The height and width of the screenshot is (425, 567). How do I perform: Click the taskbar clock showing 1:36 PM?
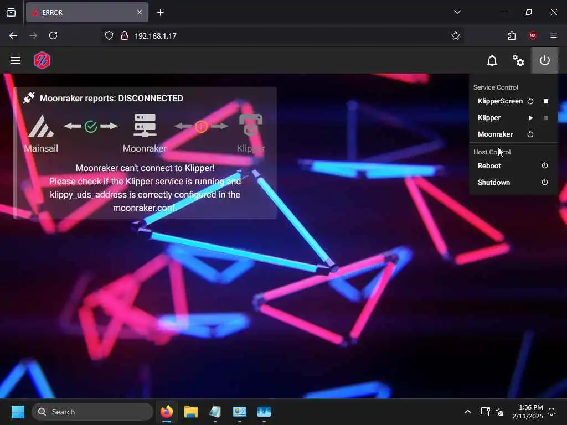click(528, 412)
